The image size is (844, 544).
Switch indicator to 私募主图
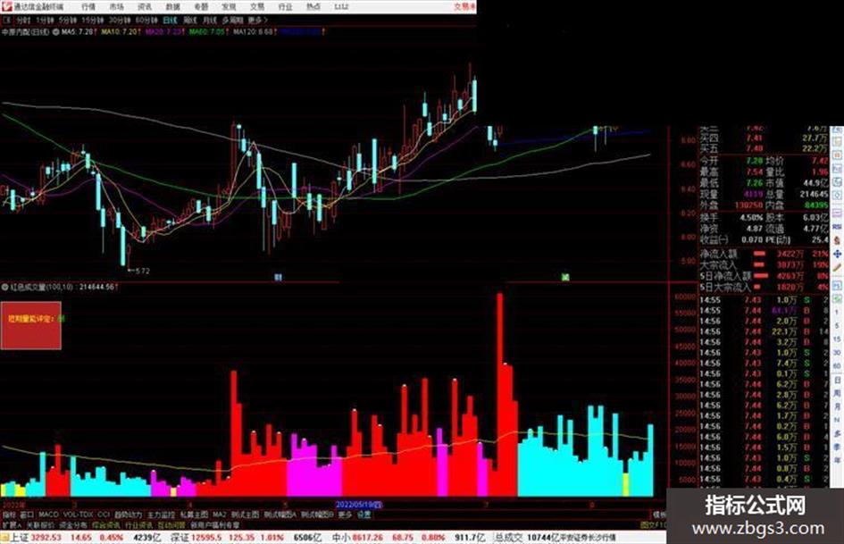pyautogui.click(x=195, y=515)
